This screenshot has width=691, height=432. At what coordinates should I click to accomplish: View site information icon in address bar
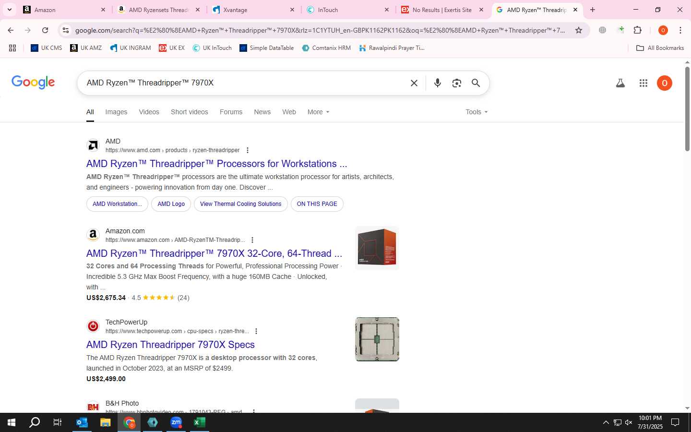66,30
